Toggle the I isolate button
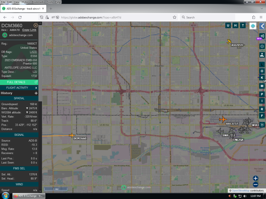266x199 pixels. (262, 101)
